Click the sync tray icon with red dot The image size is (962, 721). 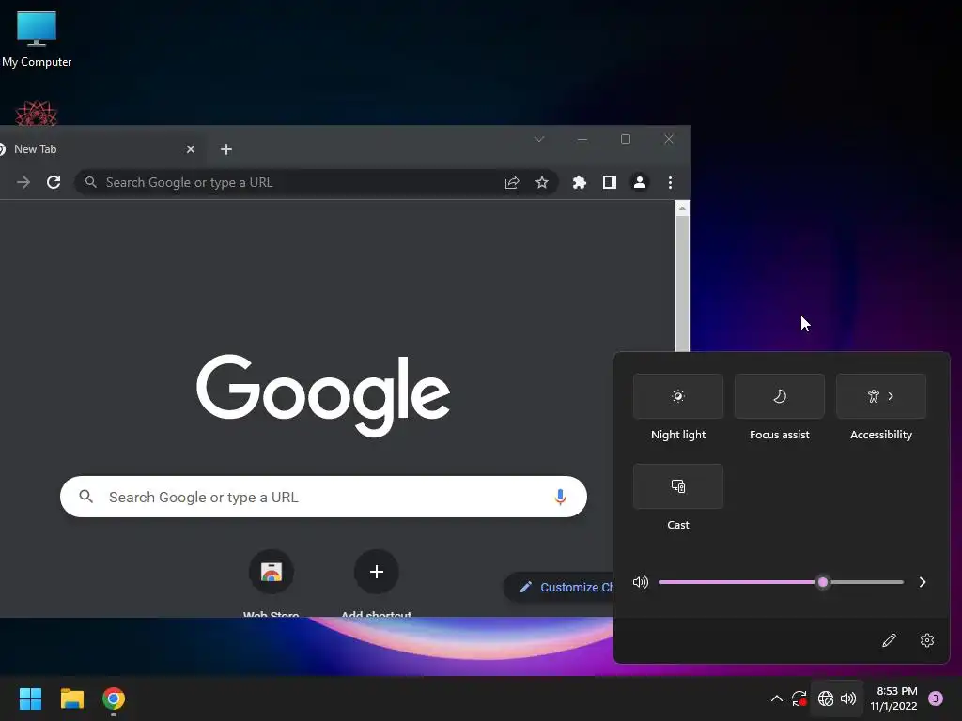click(799, 698)
